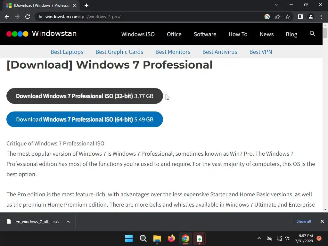This screenshot has height=246, width=328.
Task: Open notifications badge
Action: pos(319,238)
